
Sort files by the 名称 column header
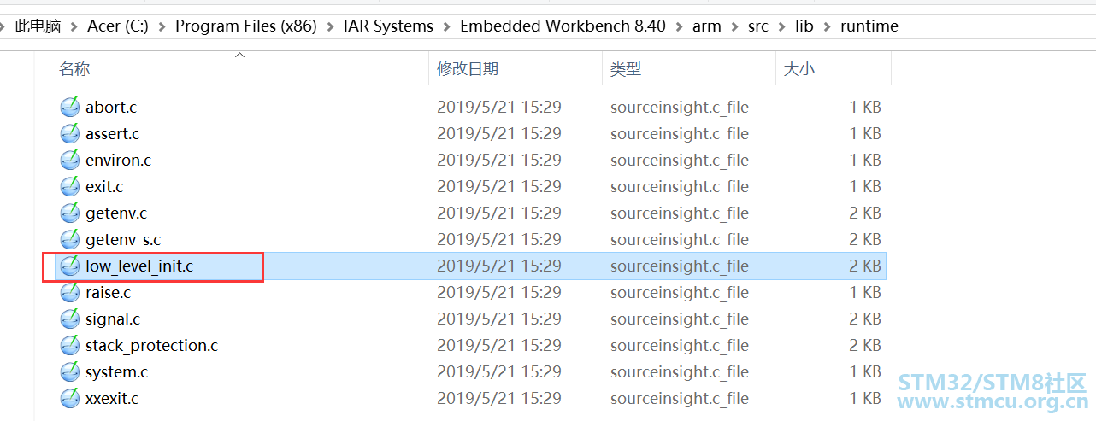coord(74,69)
